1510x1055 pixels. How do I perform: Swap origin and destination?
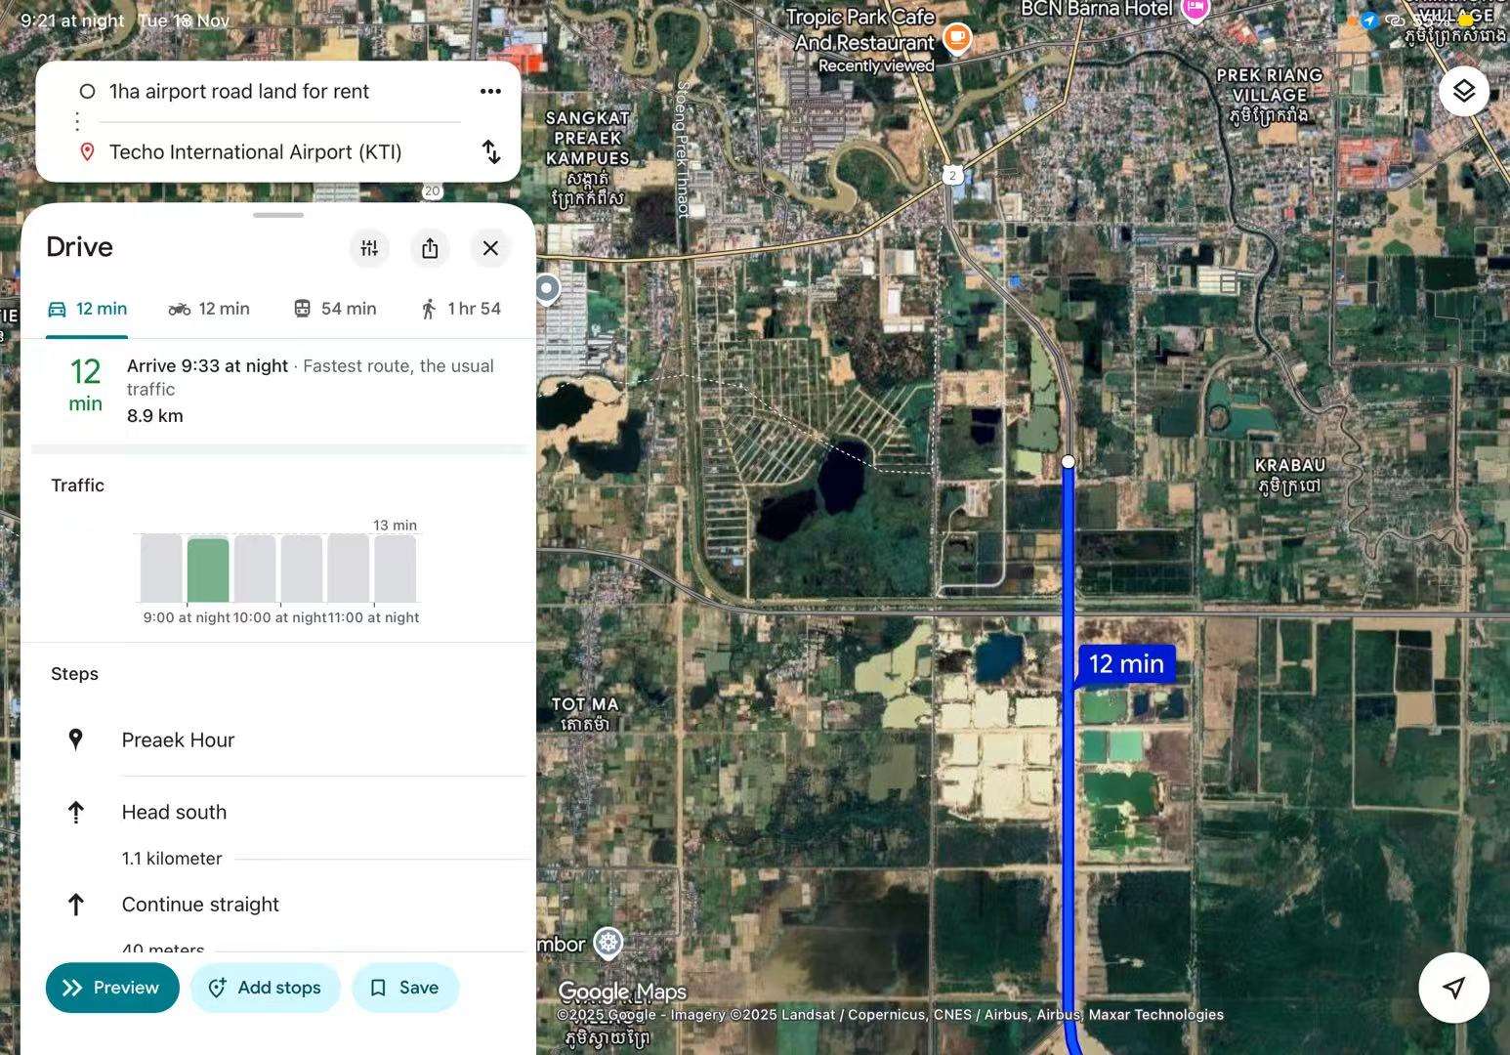[x=491, y=151]
